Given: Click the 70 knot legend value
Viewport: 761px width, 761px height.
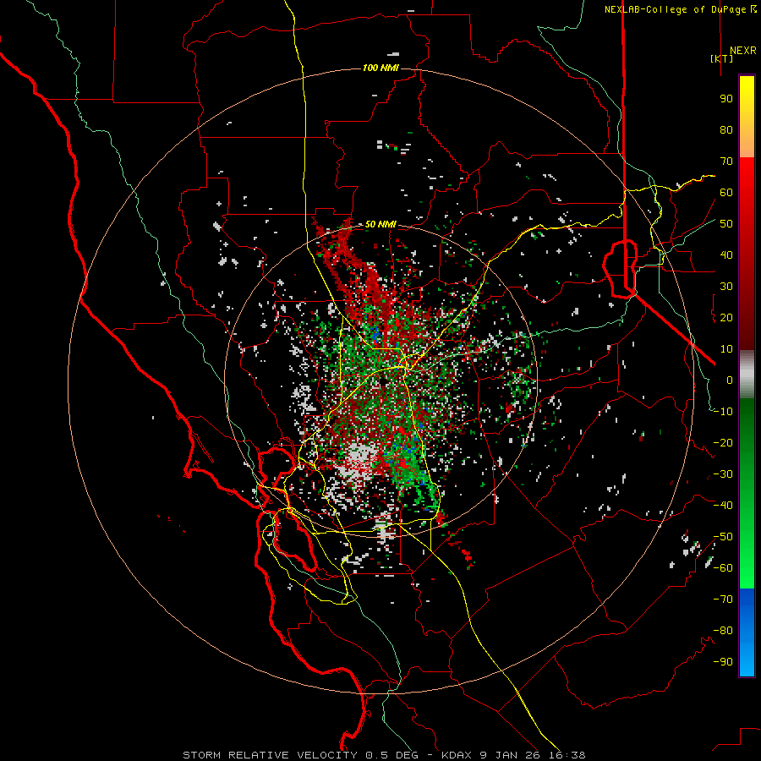Looking at the screenshot, I should tap(726, 162).
